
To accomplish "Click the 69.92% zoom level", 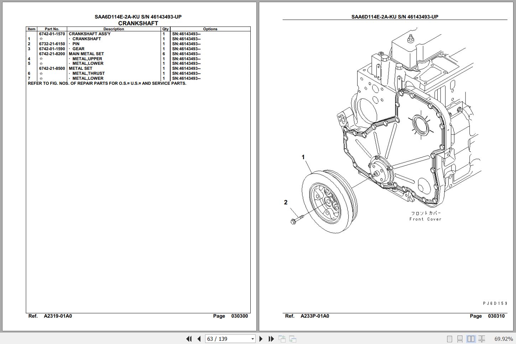I will tap(504, 339).
